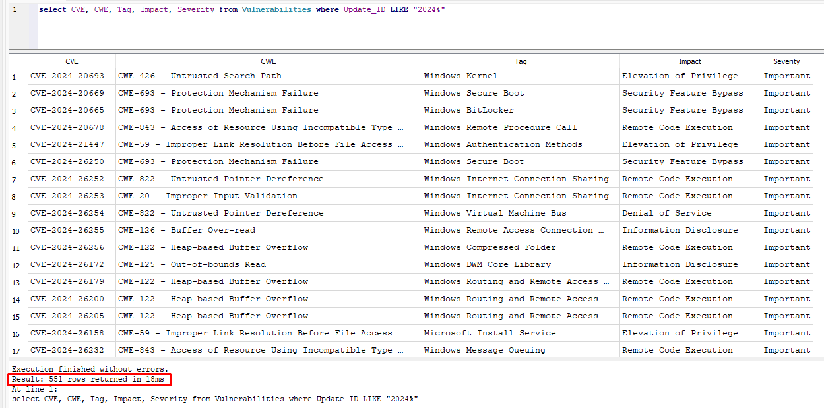Select the CWE-426 Untrusted Search Path cell
Viewport: 824px width, 408px height.
[200, 76]
